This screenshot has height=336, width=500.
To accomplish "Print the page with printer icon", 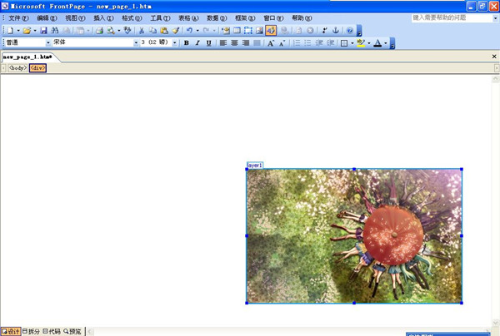I will coord(99,30).
